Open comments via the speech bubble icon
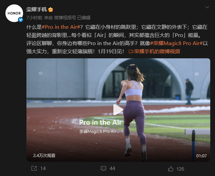Viewport: 215px width, 176px height. tap(103, 169)
